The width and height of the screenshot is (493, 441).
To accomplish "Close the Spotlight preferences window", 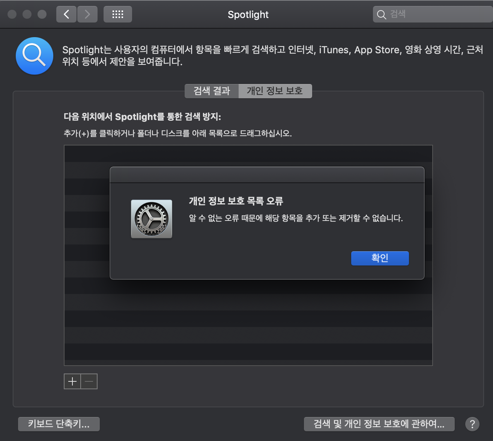I will click(12, 14).
